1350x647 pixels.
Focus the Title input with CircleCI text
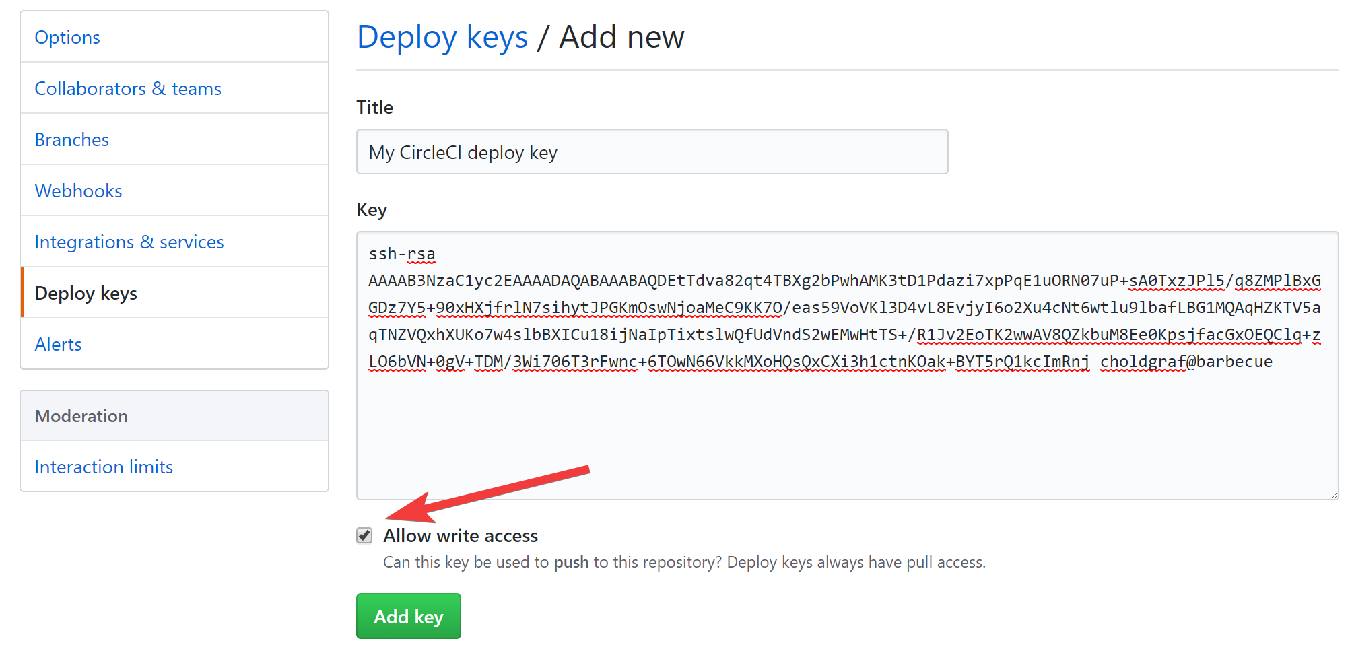click(x=652, y=152)
